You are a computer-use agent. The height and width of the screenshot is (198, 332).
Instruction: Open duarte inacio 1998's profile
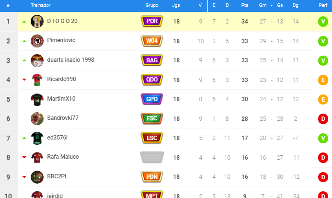70,60
